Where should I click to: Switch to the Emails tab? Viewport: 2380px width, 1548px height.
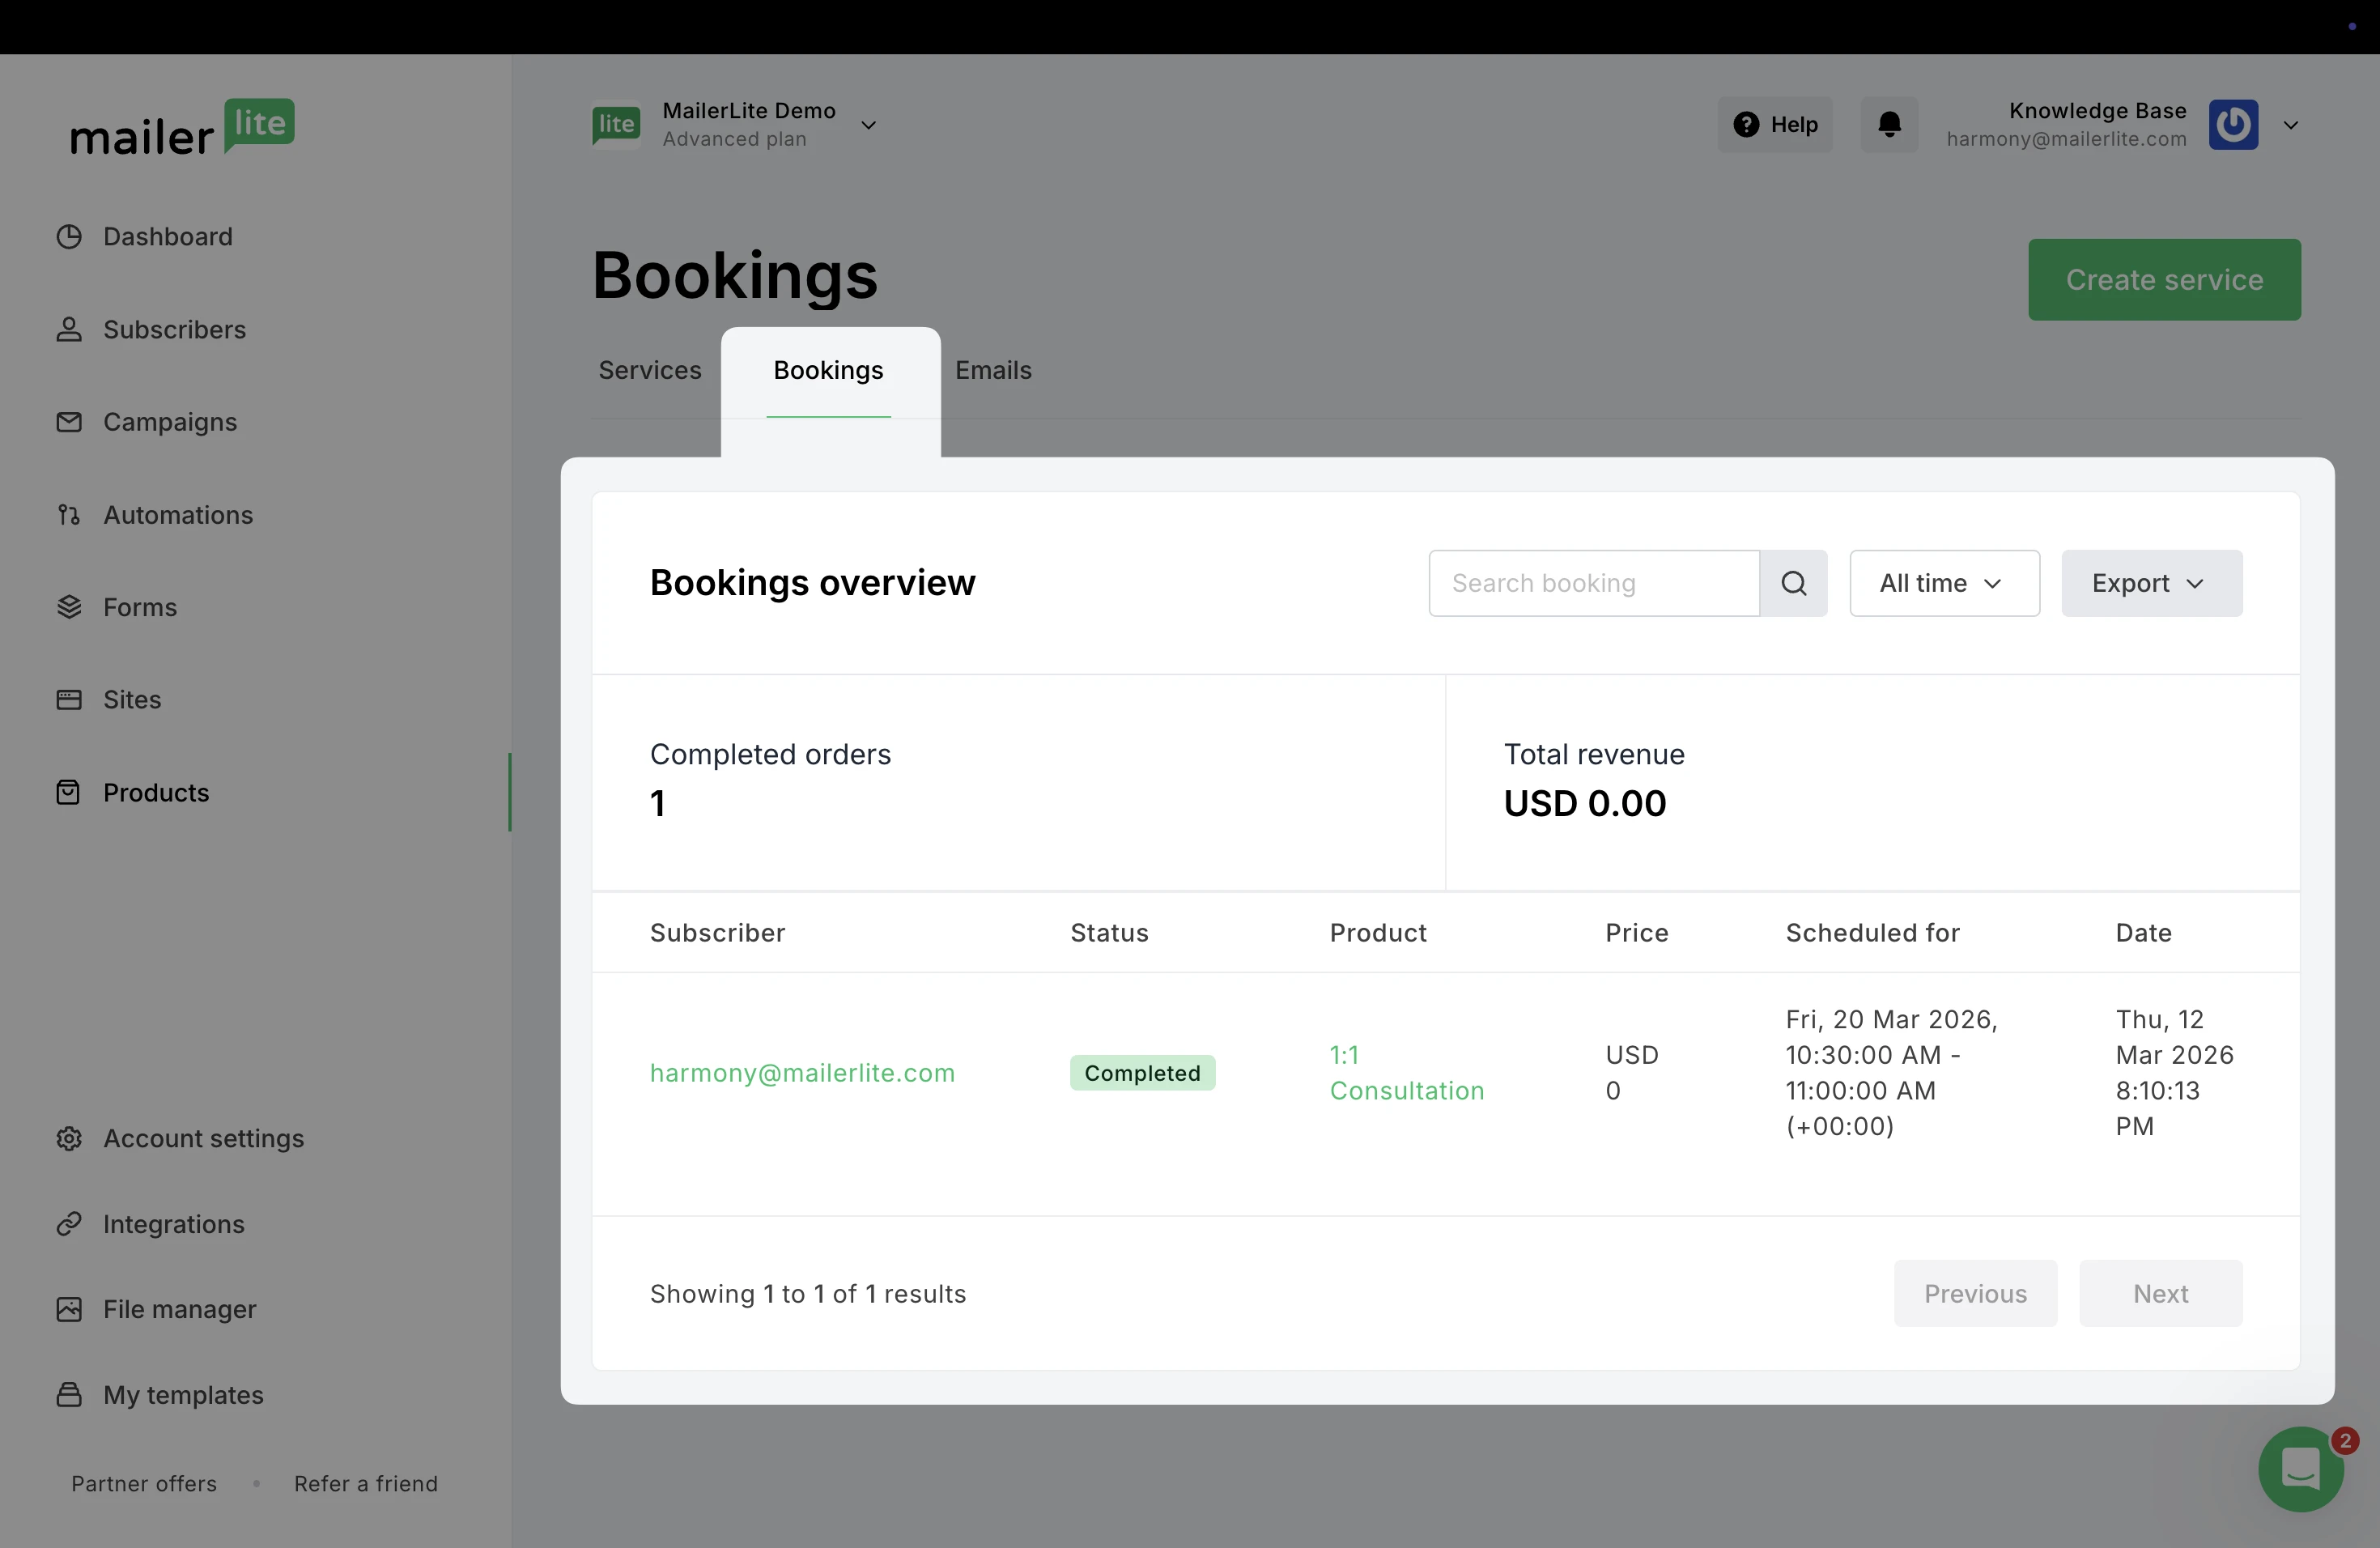(x=993, y=370)
